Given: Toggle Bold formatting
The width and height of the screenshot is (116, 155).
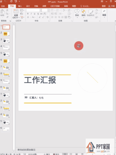Looking at the screenshot, I should click(28, 14).
